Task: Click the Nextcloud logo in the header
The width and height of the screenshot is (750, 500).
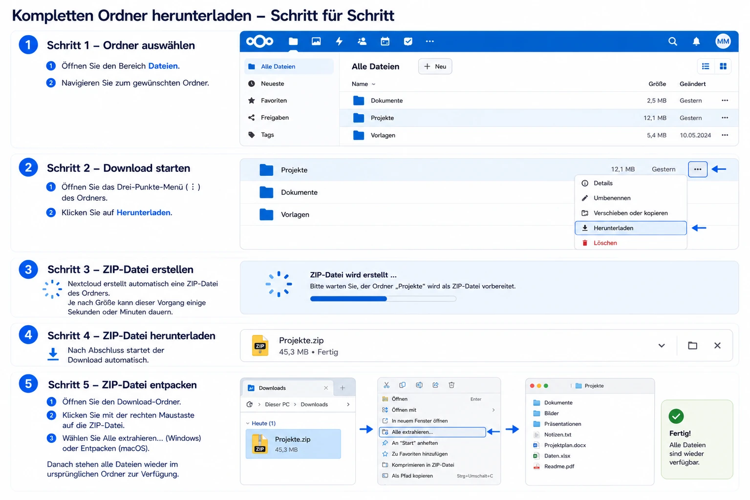Action: (x=259, y=42)
